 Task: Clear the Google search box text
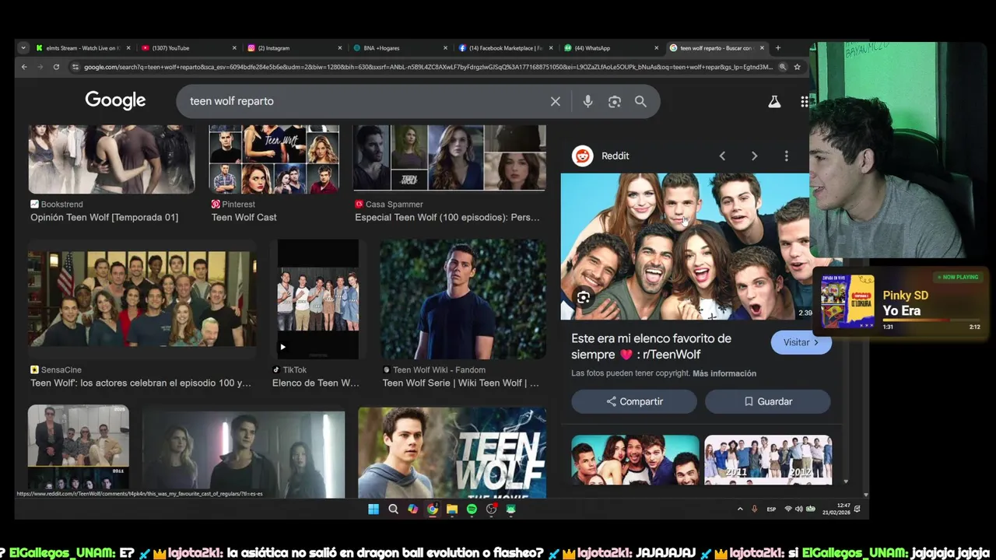pos(556,101)
